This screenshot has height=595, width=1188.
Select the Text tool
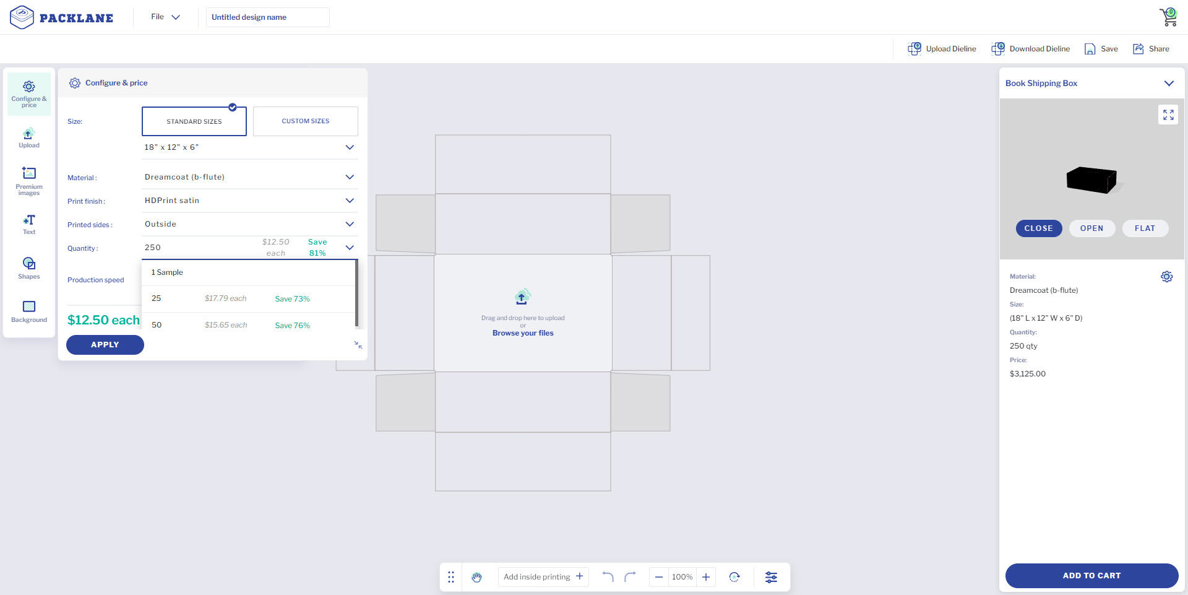(x=28, y=224)
